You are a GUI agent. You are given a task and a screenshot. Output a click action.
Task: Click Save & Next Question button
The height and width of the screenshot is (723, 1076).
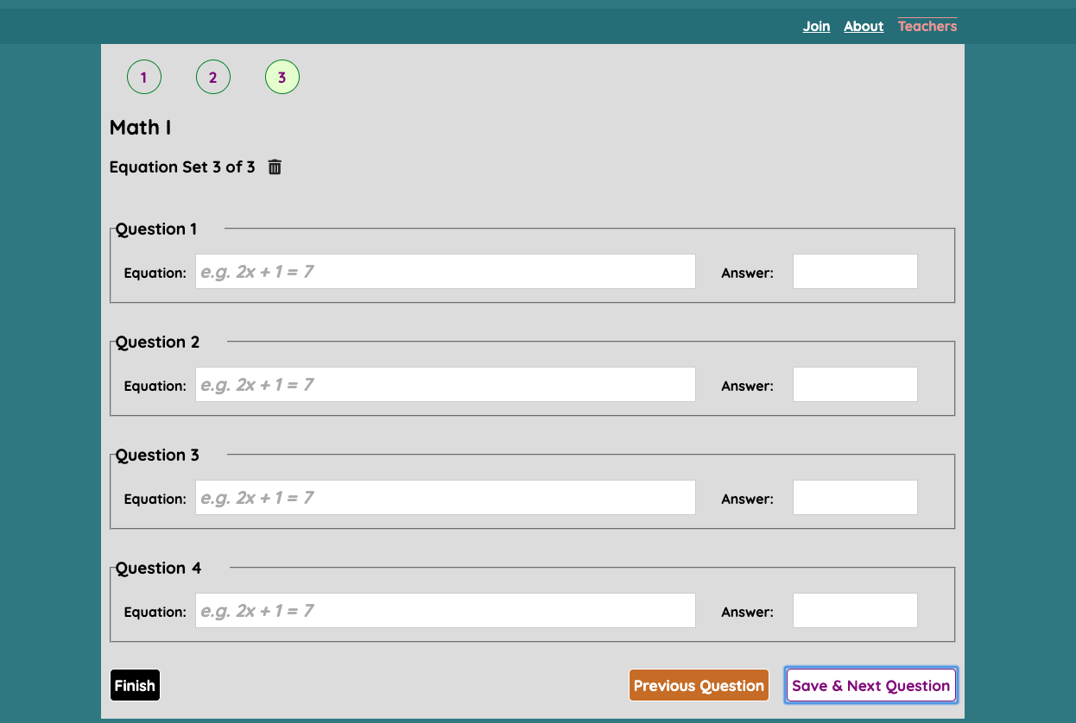pyautogui.click(x=870, y=686)
